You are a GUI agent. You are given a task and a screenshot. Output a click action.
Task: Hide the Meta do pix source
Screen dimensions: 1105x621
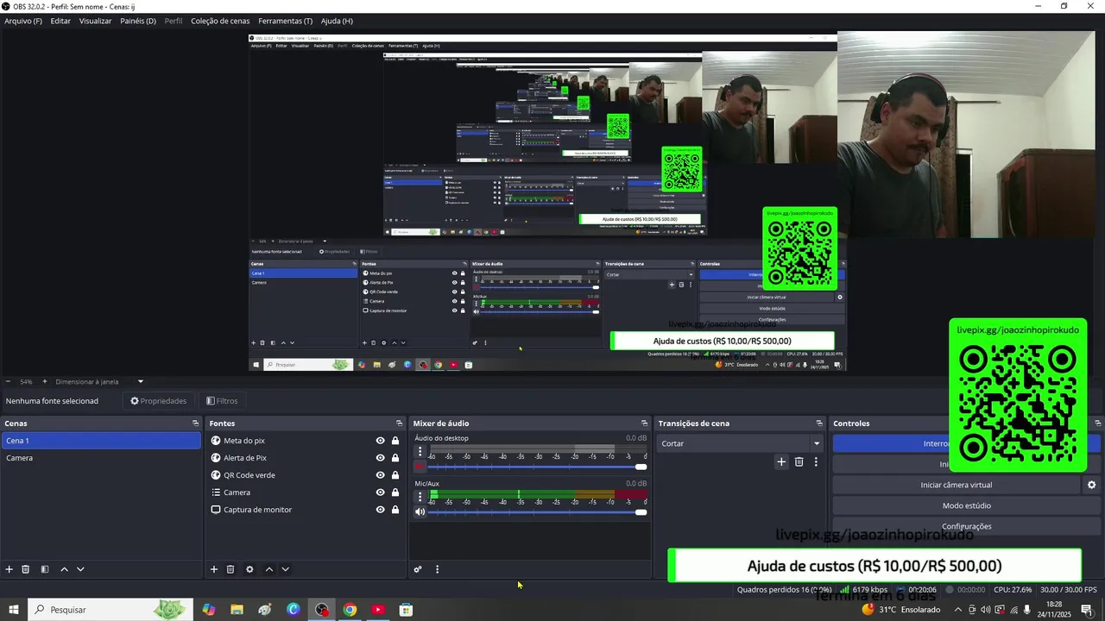coord(380,441)
